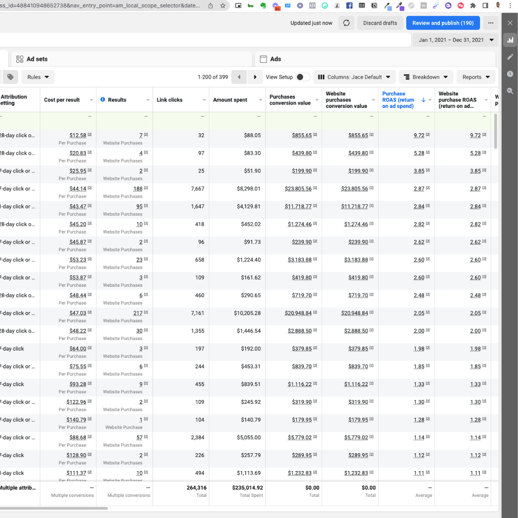Switch to the Ads tab
This screenshot has height=518, width=518.
tap(275, 59)
